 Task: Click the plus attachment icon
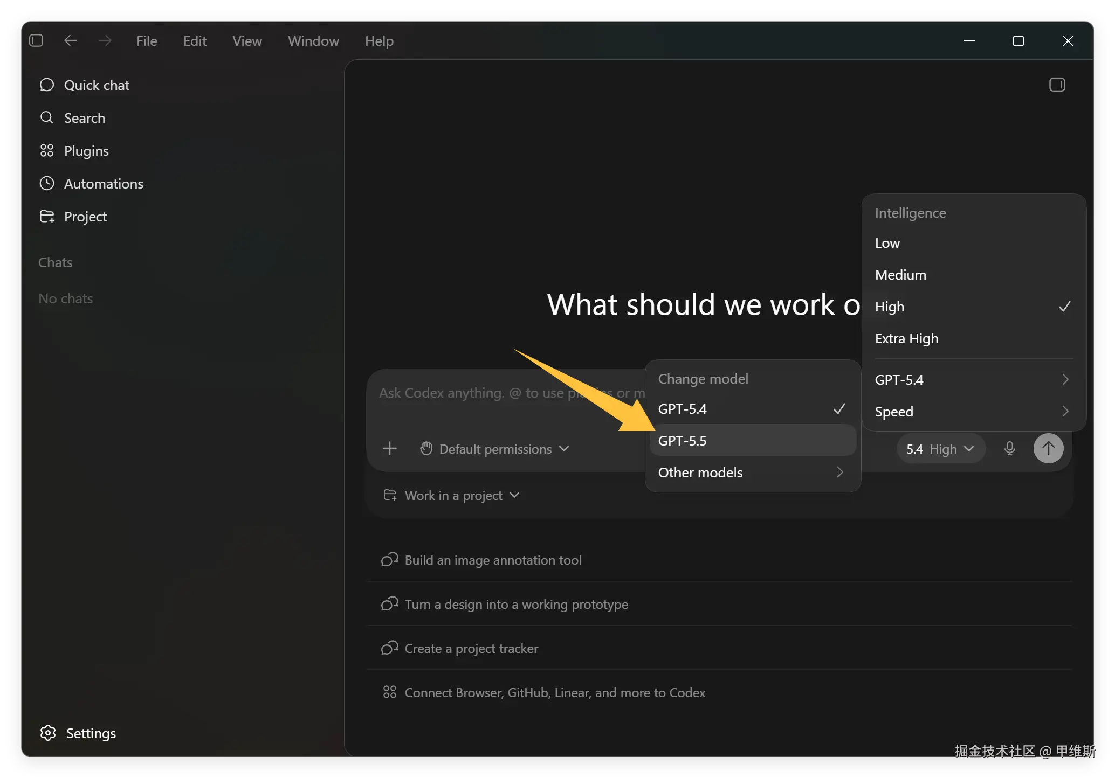pyautogui.click(x=389, y=448)
